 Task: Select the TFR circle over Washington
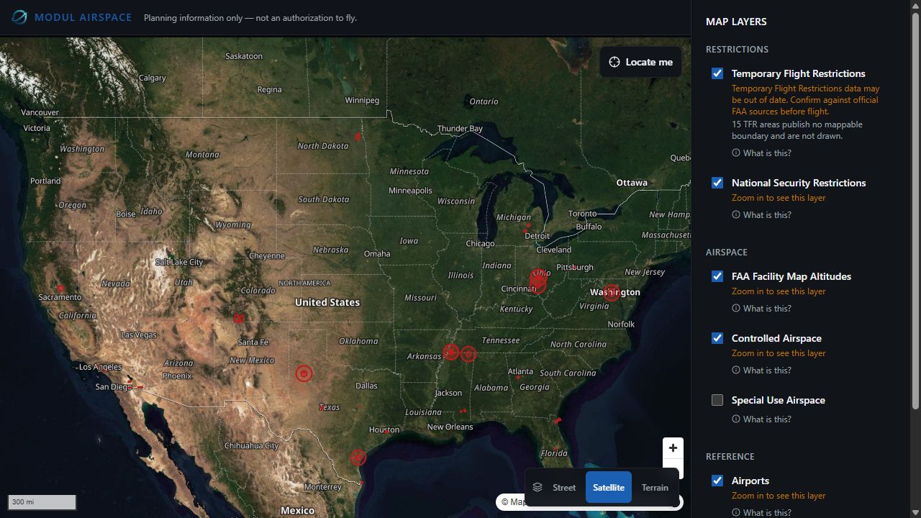click(612, 292)
